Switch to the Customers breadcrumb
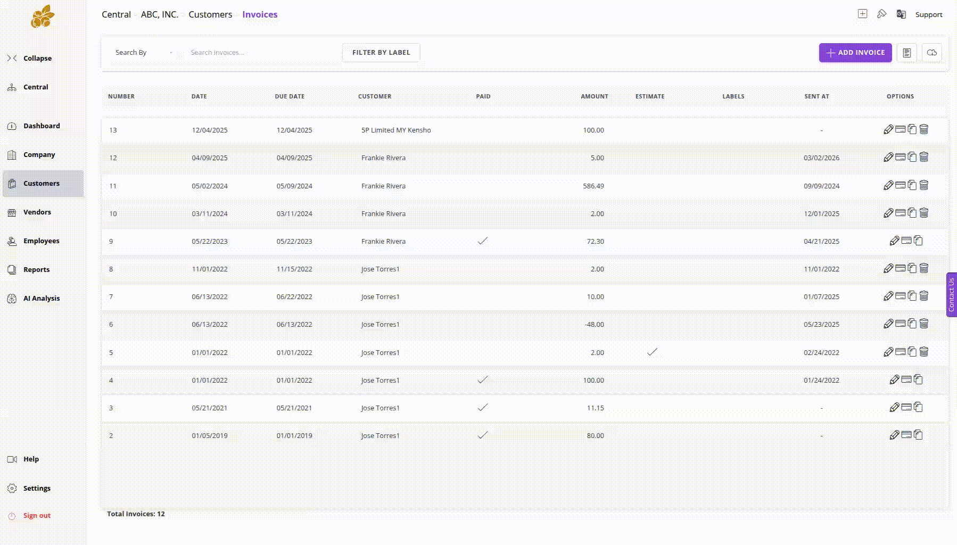The image size is (957, 545). click(210, 14)
